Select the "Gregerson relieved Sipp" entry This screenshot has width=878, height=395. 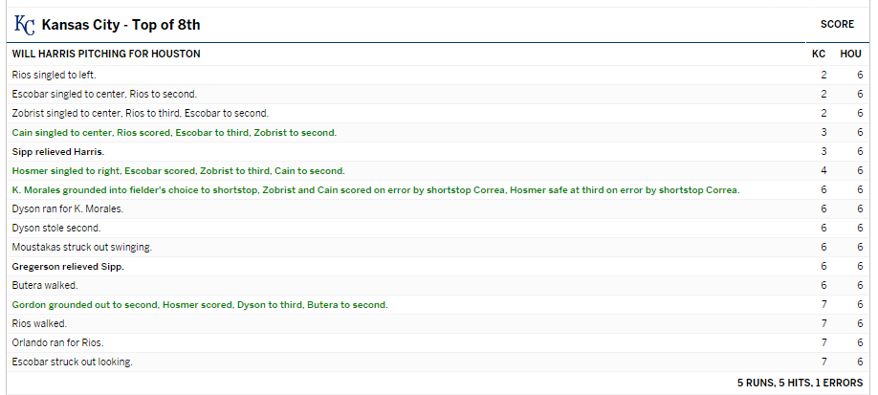point(68,266)
